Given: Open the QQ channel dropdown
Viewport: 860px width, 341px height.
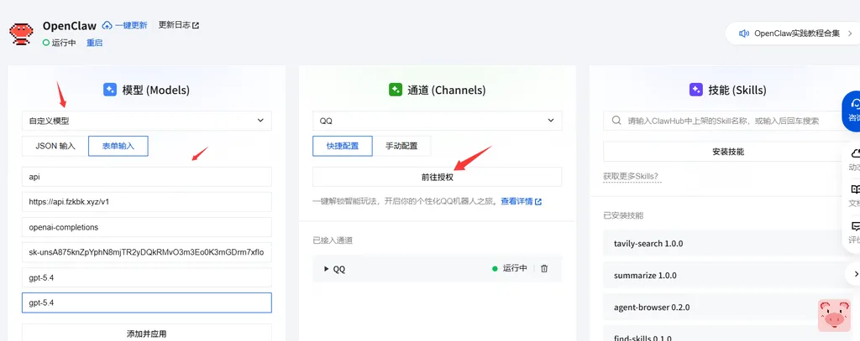Looking at the screenshot, I should click(x=437, y=121).
